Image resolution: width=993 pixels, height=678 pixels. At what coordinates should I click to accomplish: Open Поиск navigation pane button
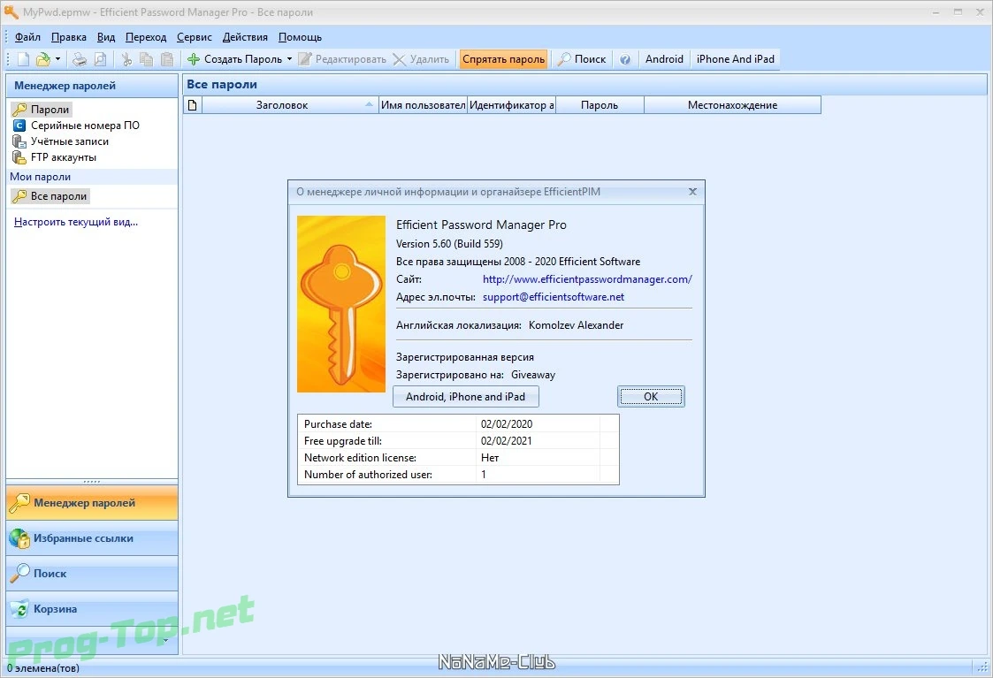click(92, 575)
